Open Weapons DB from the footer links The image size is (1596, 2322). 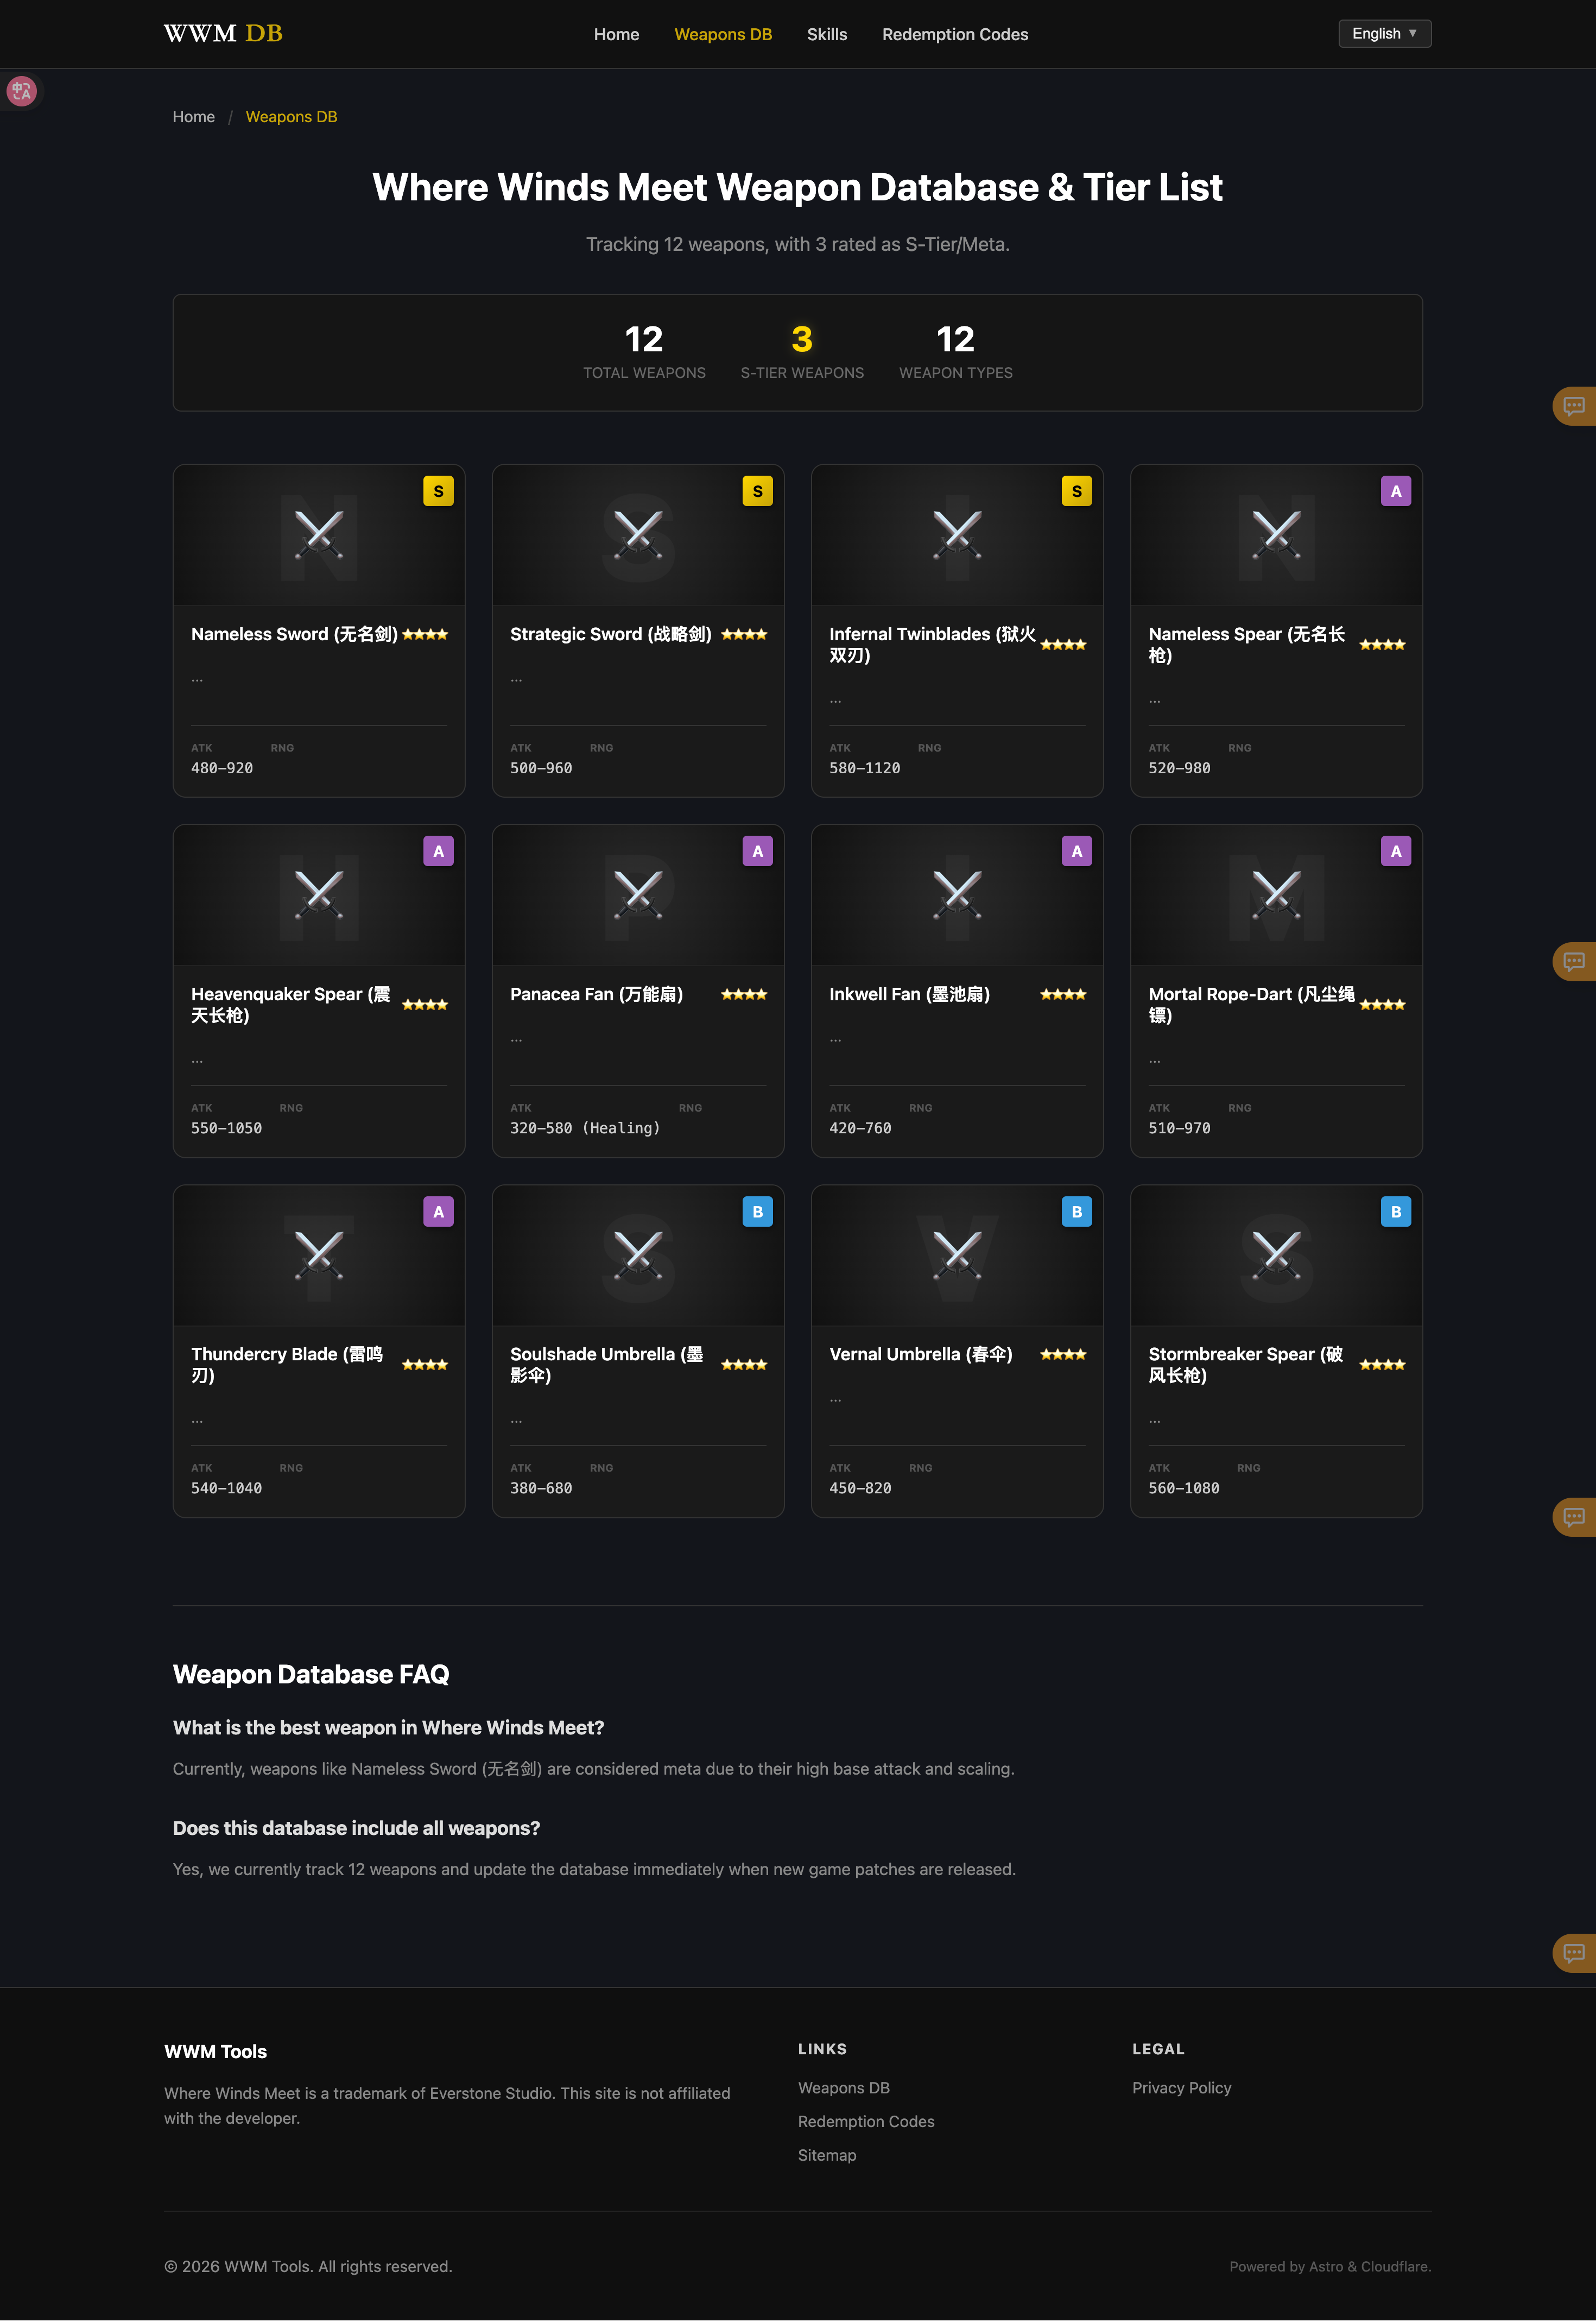click(843, 2088)
